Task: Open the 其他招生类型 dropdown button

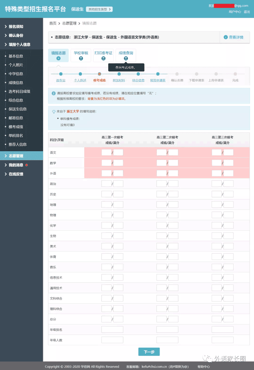Action: (99, 9)
